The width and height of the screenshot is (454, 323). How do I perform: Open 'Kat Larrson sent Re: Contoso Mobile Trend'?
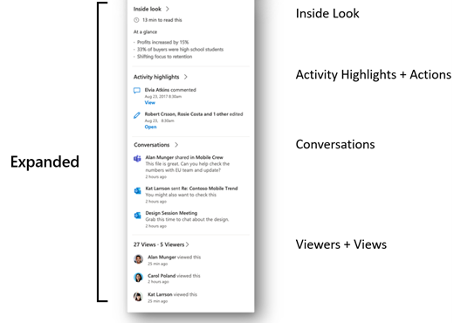[x=191, y=189]
